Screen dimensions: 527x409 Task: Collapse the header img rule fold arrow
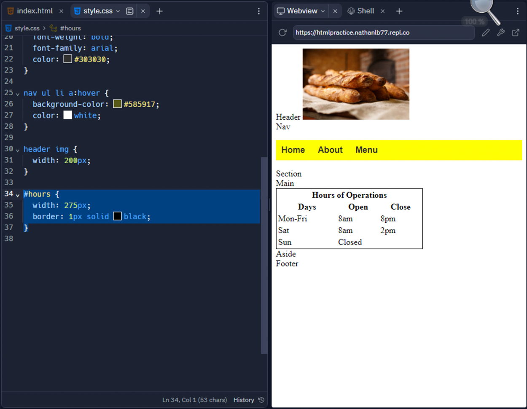tap(18, 150)
